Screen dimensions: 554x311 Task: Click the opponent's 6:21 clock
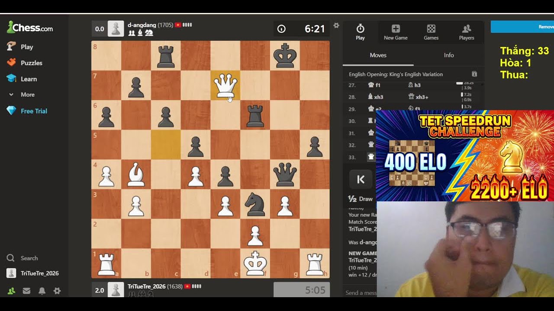[301, 29]
